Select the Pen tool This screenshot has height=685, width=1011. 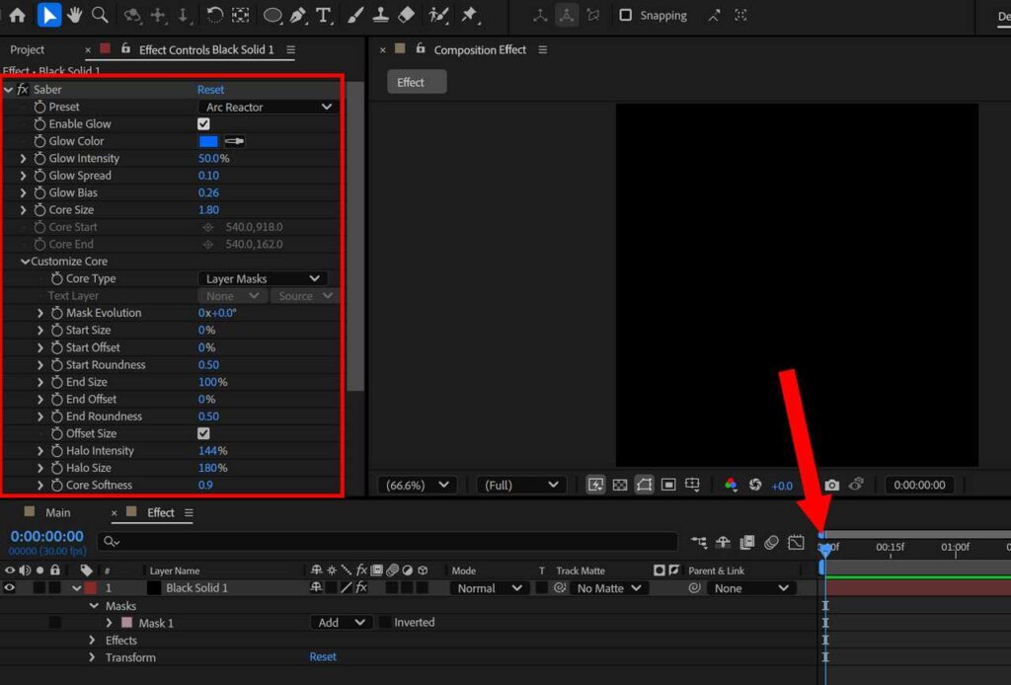(298, 16)
